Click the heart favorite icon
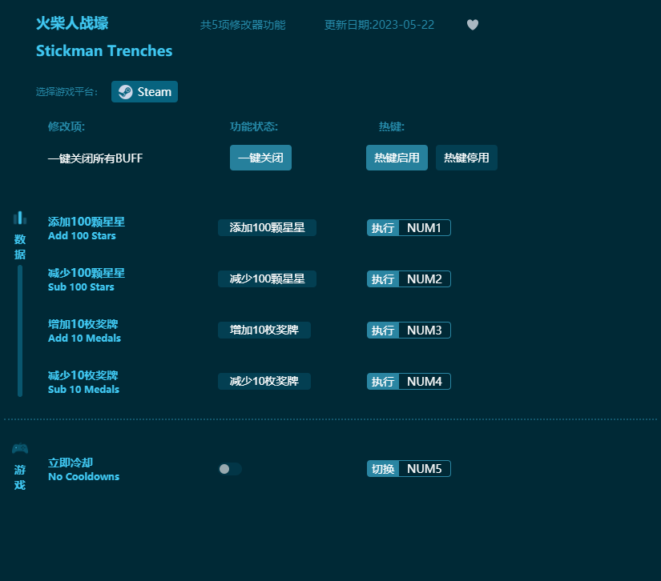This screenshot has height=581, width=661. 473,25
